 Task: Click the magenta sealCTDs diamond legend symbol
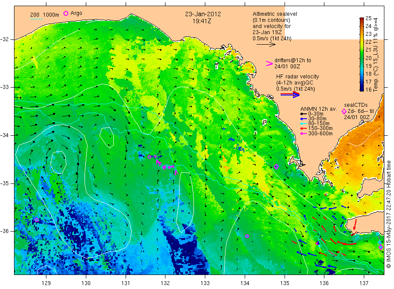[344, 111]
